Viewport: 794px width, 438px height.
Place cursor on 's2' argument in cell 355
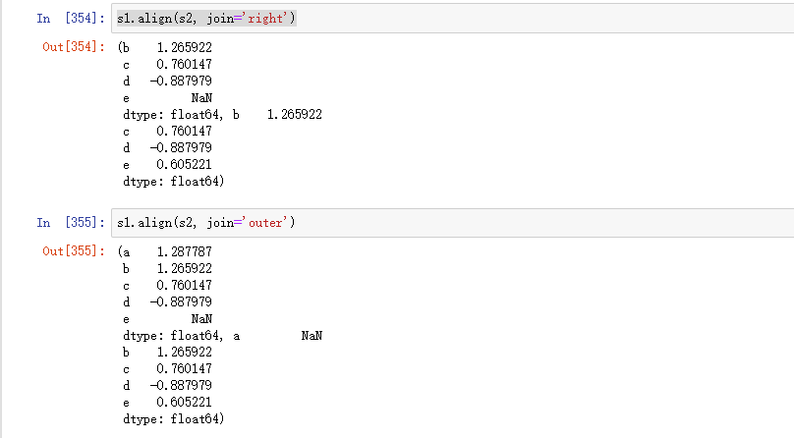coord(190,223)
